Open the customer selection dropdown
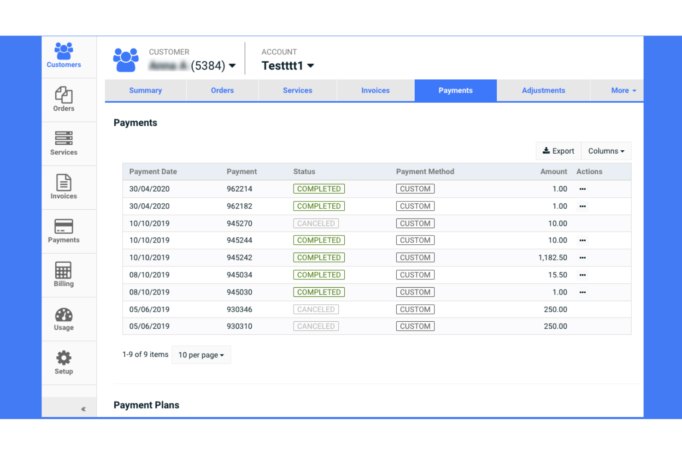Screen dimensions: 682x455 pos(232,65)
